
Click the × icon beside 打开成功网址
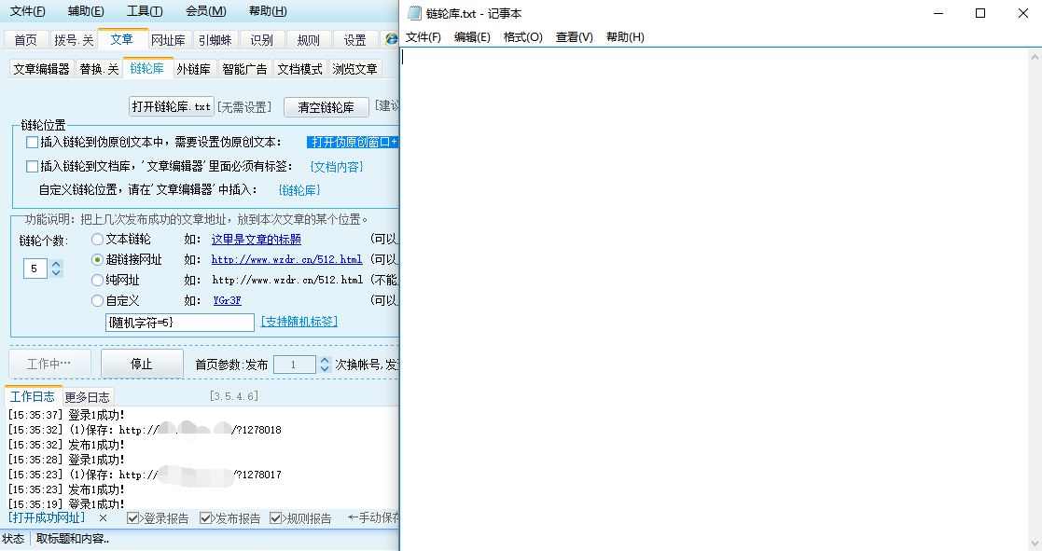[103, 517]
